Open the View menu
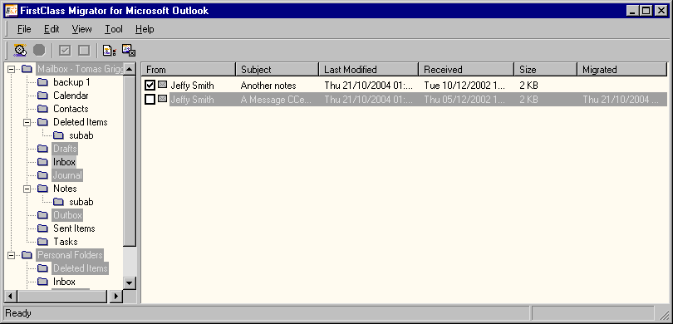 coord(81,29)
